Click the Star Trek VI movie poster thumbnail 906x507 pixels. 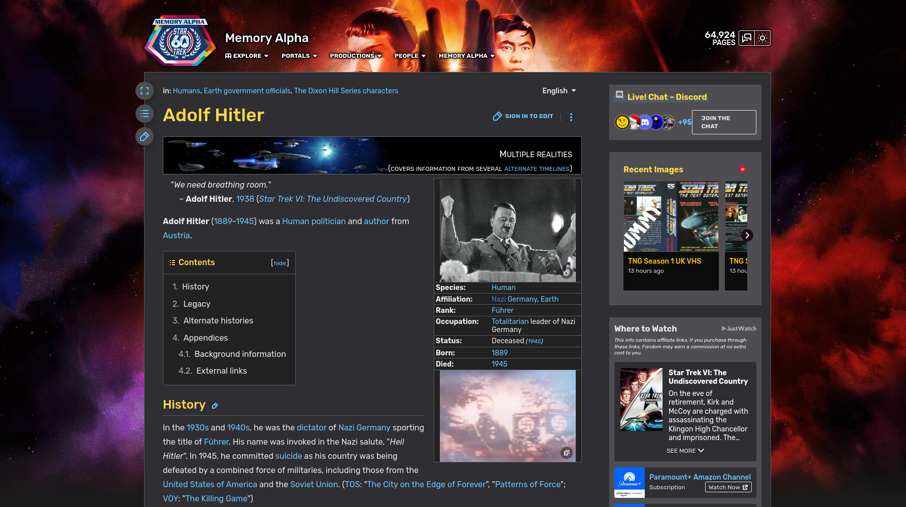click(x=641, y=400)
